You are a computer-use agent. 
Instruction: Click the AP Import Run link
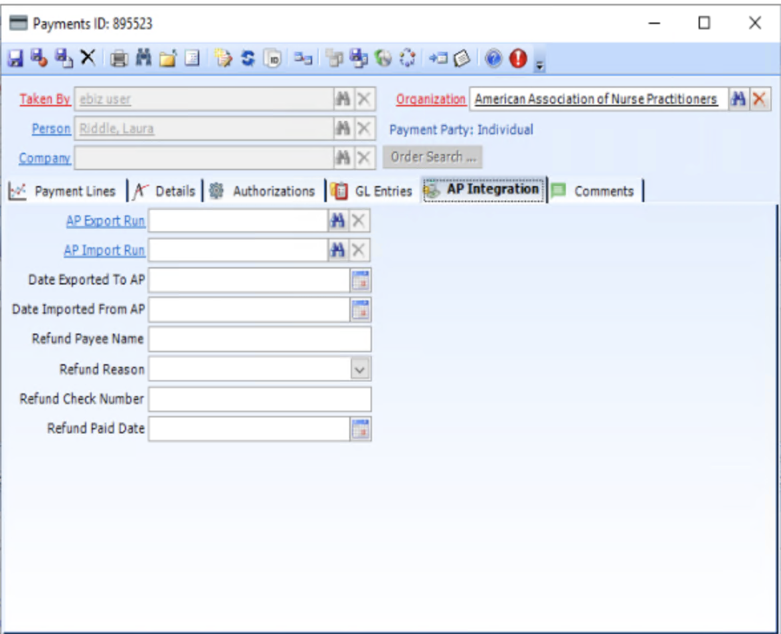point(104,250)
